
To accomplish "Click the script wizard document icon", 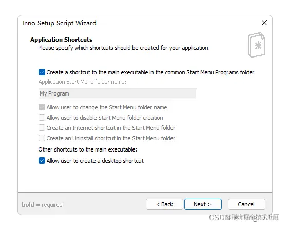I will (x=256, y=45).
